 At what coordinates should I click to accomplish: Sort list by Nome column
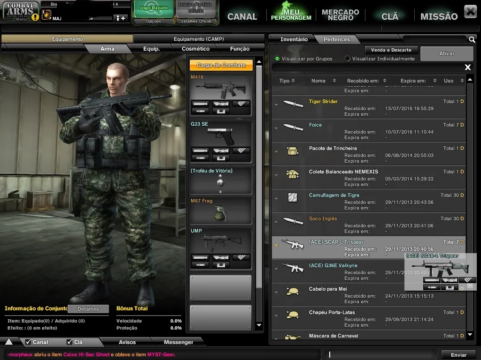pos(323,81)
